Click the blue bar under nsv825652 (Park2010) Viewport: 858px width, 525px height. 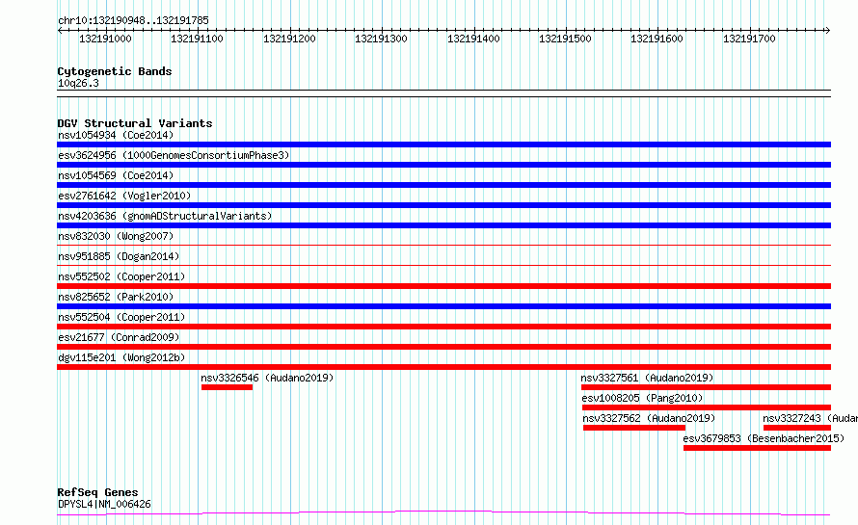point(443,306)
